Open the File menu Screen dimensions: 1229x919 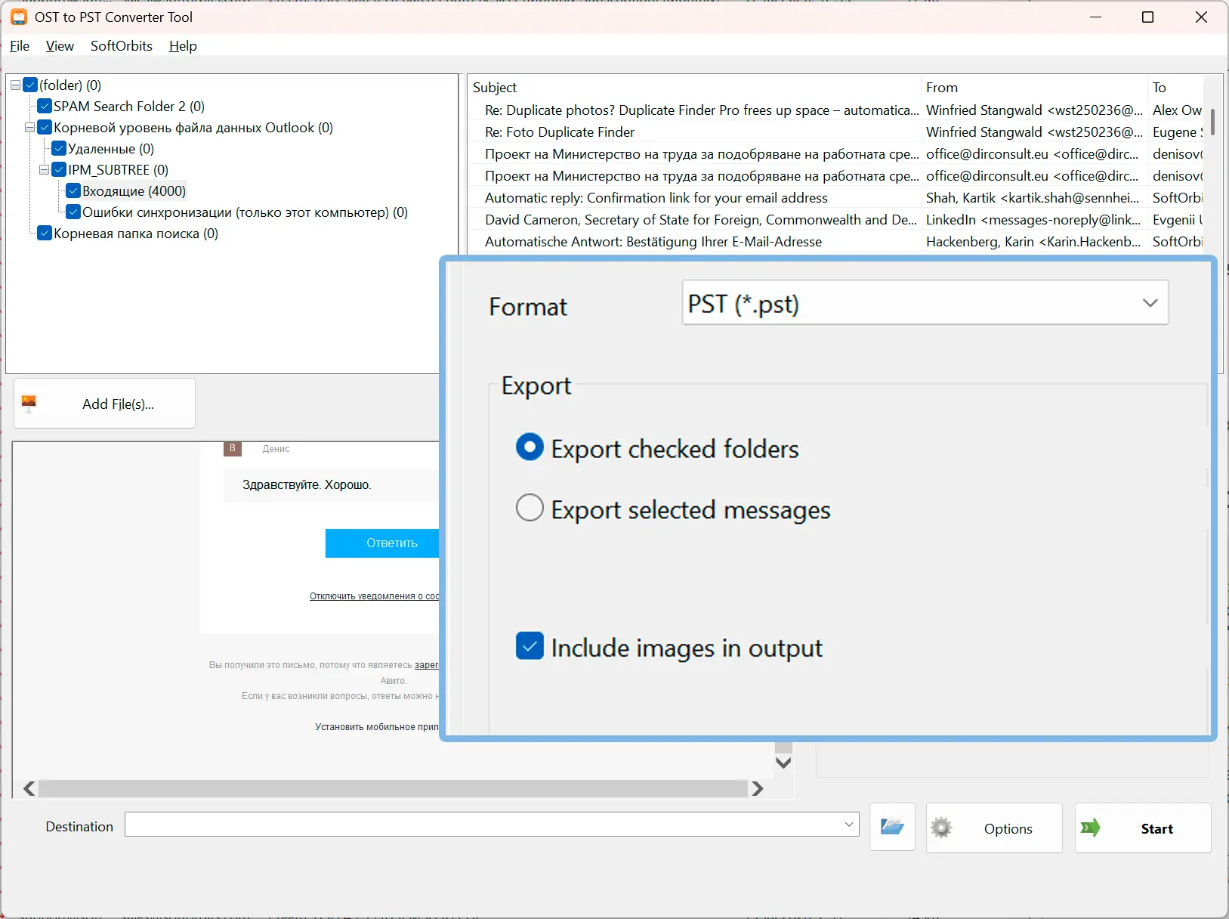(20, 46)
